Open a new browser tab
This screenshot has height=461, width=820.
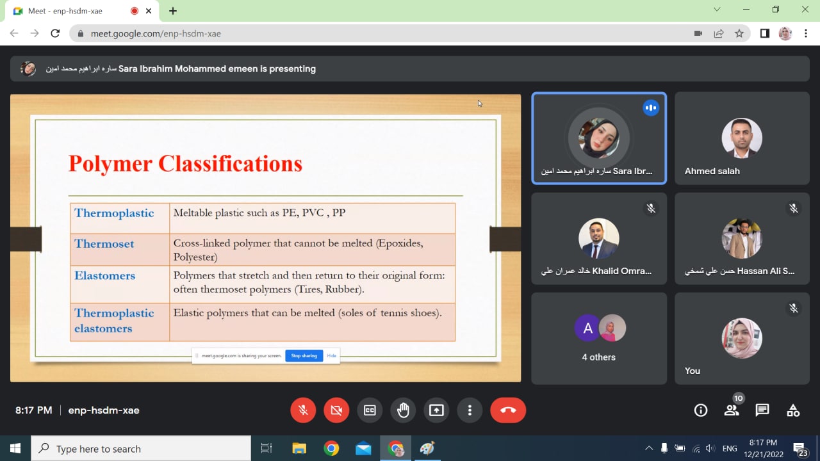173,11
